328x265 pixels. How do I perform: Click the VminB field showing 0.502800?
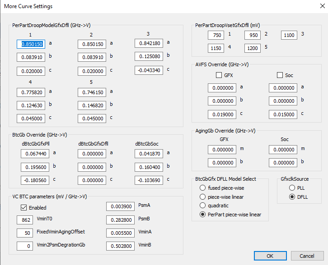tap(120, 246)
